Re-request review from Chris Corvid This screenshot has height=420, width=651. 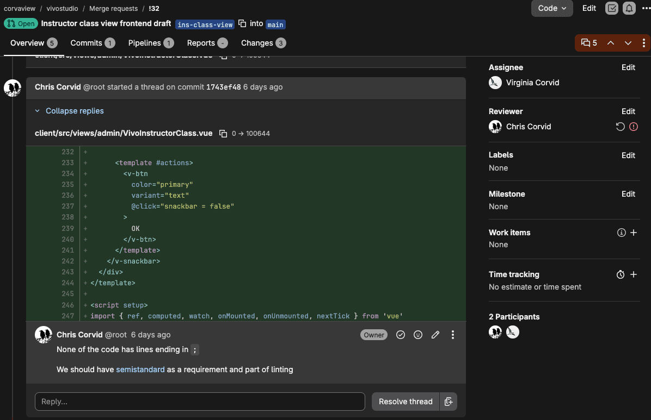(x=620, y=127)
